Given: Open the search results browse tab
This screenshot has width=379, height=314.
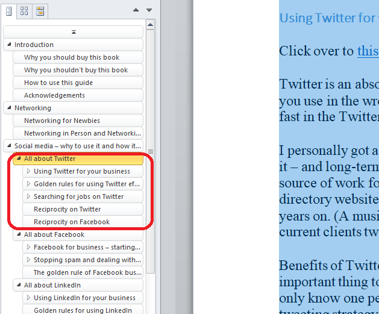Looking at the screenshot, I should coord(40,10).
